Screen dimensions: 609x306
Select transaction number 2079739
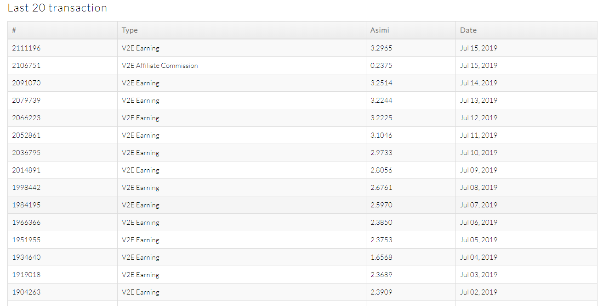pos(26,100)
